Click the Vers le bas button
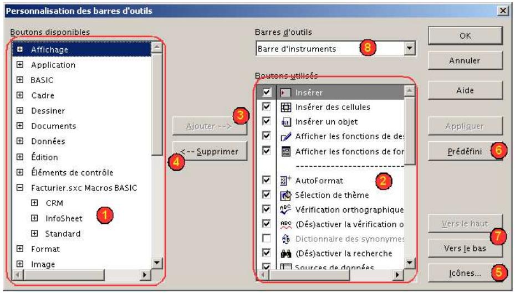The image size is (515, 293). 465,248
